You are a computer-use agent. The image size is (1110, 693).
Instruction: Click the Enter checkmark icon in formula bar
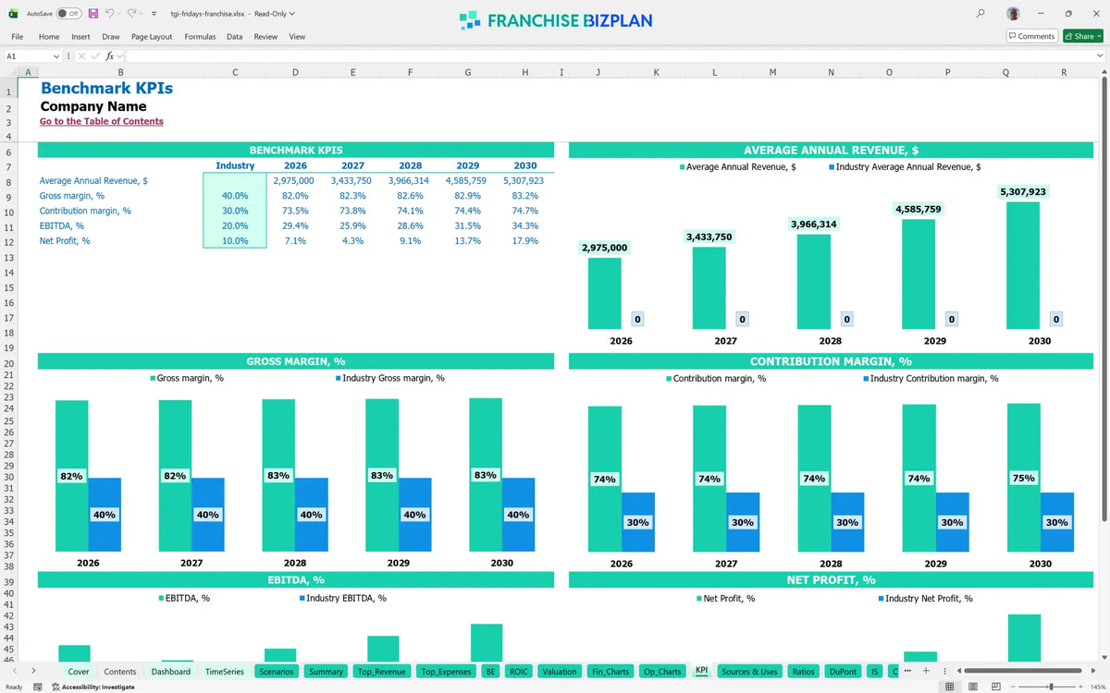point(95,56)
